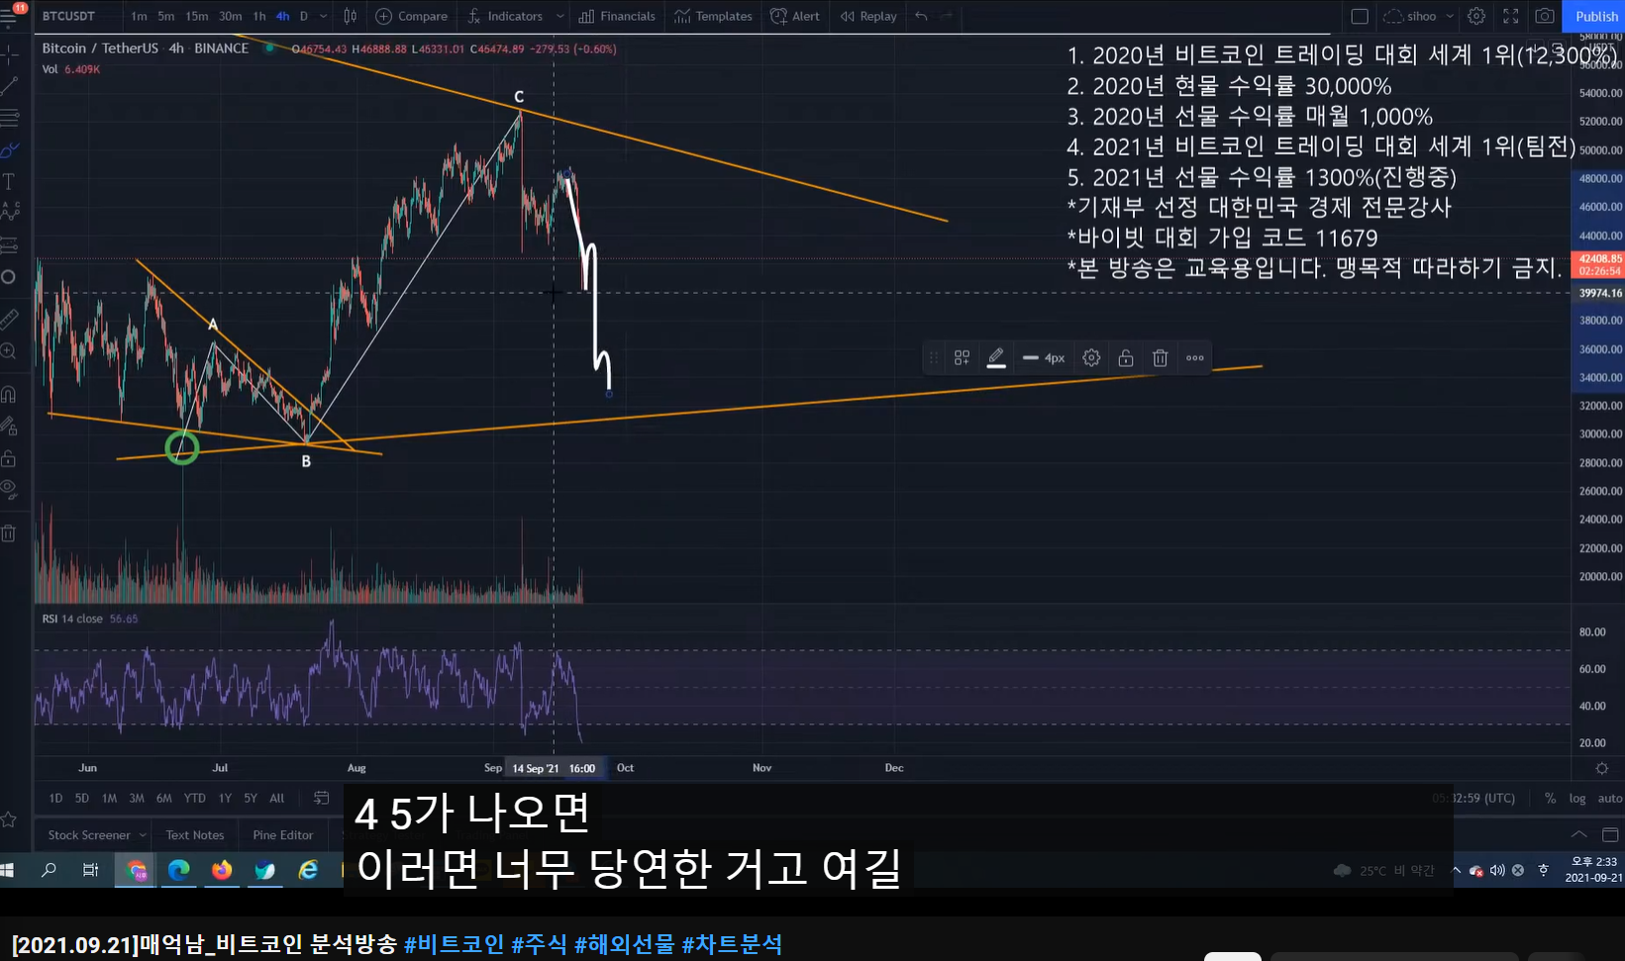This screenshot has height=961, width=1625.
Task: Open indicator Templates menu
Action: click(x=713, y=16)
